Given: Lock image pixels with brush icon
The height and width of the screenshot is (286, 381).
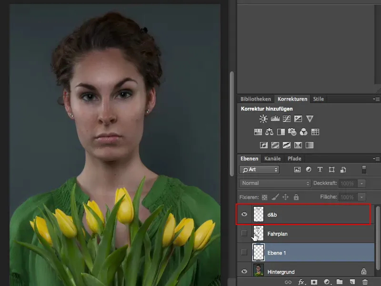Looking at the screenshot, I should pos(275,197).
